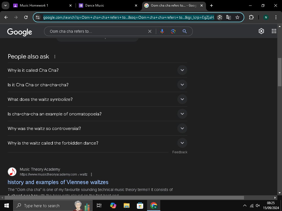Open Google apps grid
This screenshot has width=282, height=211.
coord(274,31)
